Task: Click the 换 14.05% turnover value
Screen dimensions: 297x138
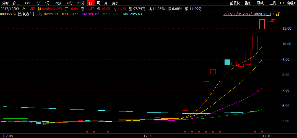Action: [156, 9]
